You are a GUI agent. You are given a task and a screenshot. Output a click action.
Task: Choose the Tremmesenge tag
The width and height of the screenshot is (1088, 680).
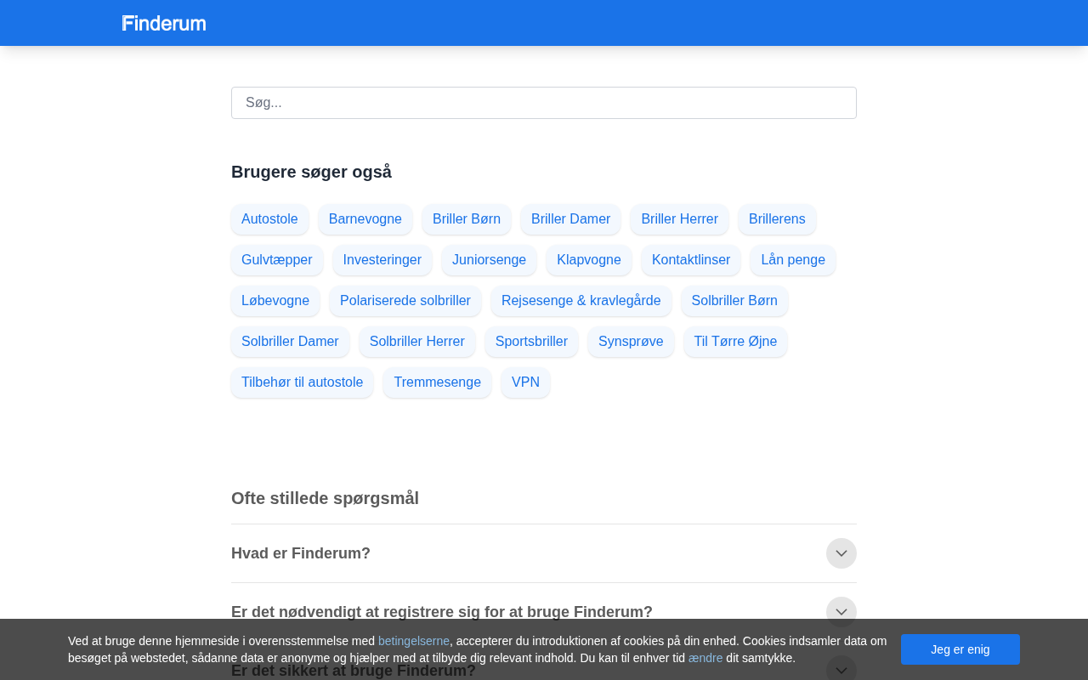437,382
